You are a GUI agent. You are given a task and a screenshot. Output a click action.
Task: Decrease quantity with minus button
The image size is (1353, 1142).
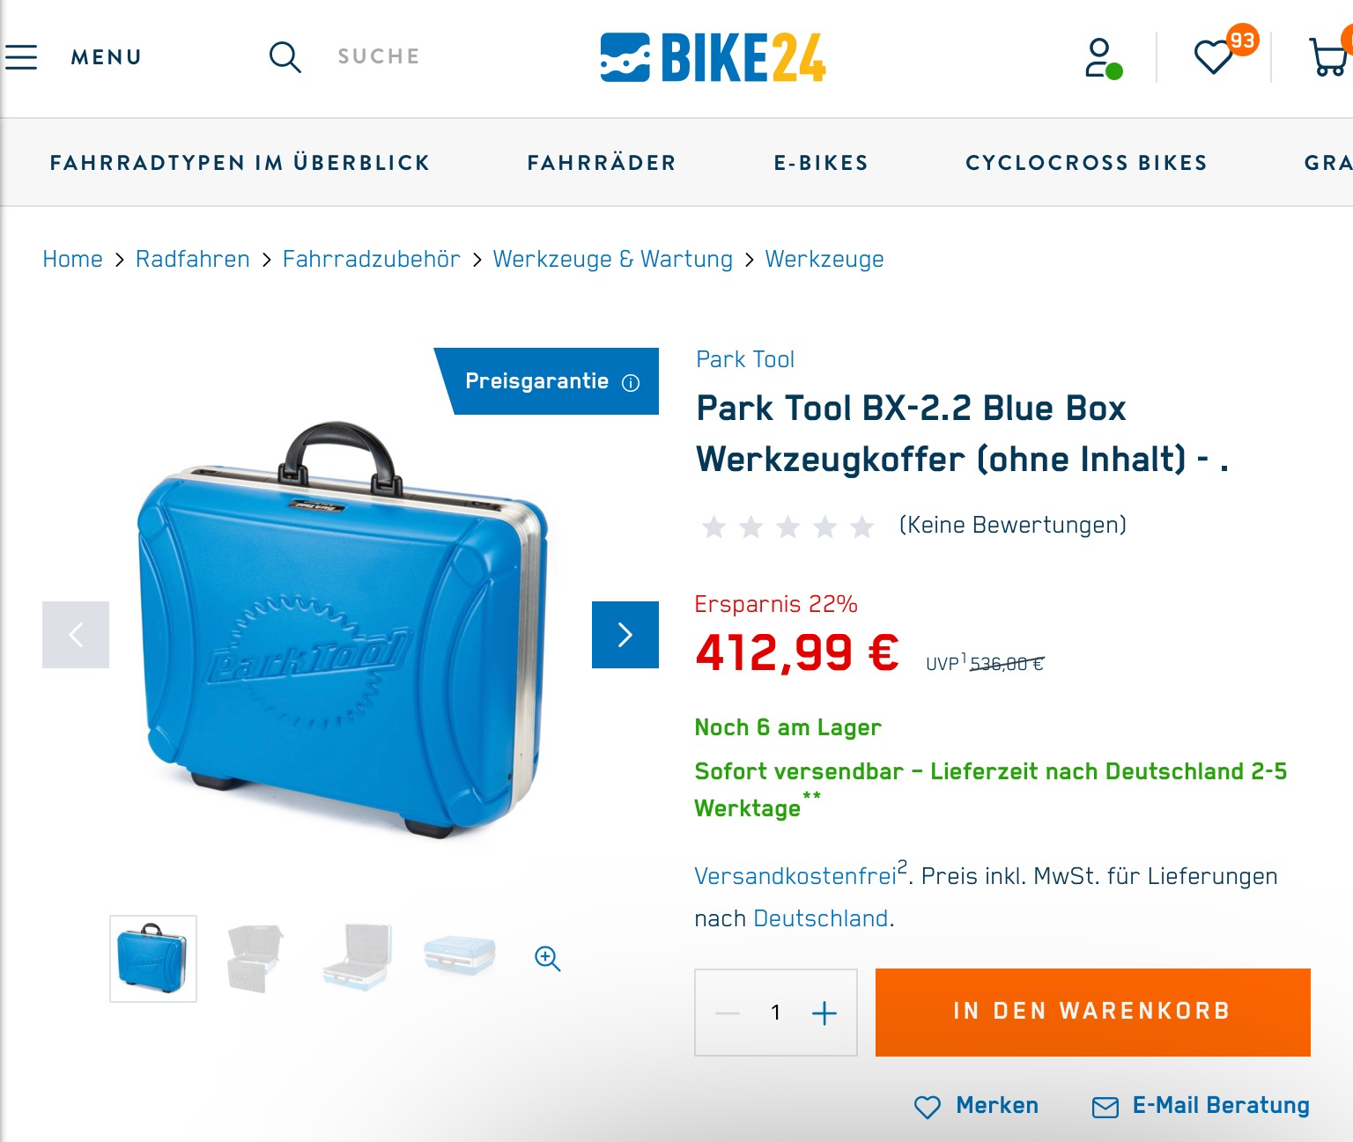pyautogui.click(x=728, y=1013)
